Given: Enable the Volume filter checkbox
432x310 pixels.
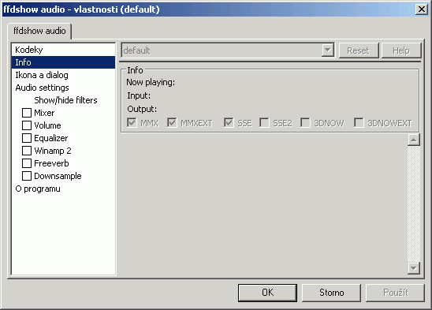Looking at the screenshot, I should coord(27,125).
